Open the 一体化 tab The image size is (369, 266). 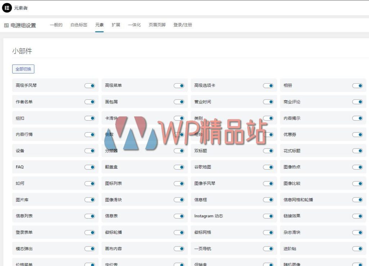point(134,25)
